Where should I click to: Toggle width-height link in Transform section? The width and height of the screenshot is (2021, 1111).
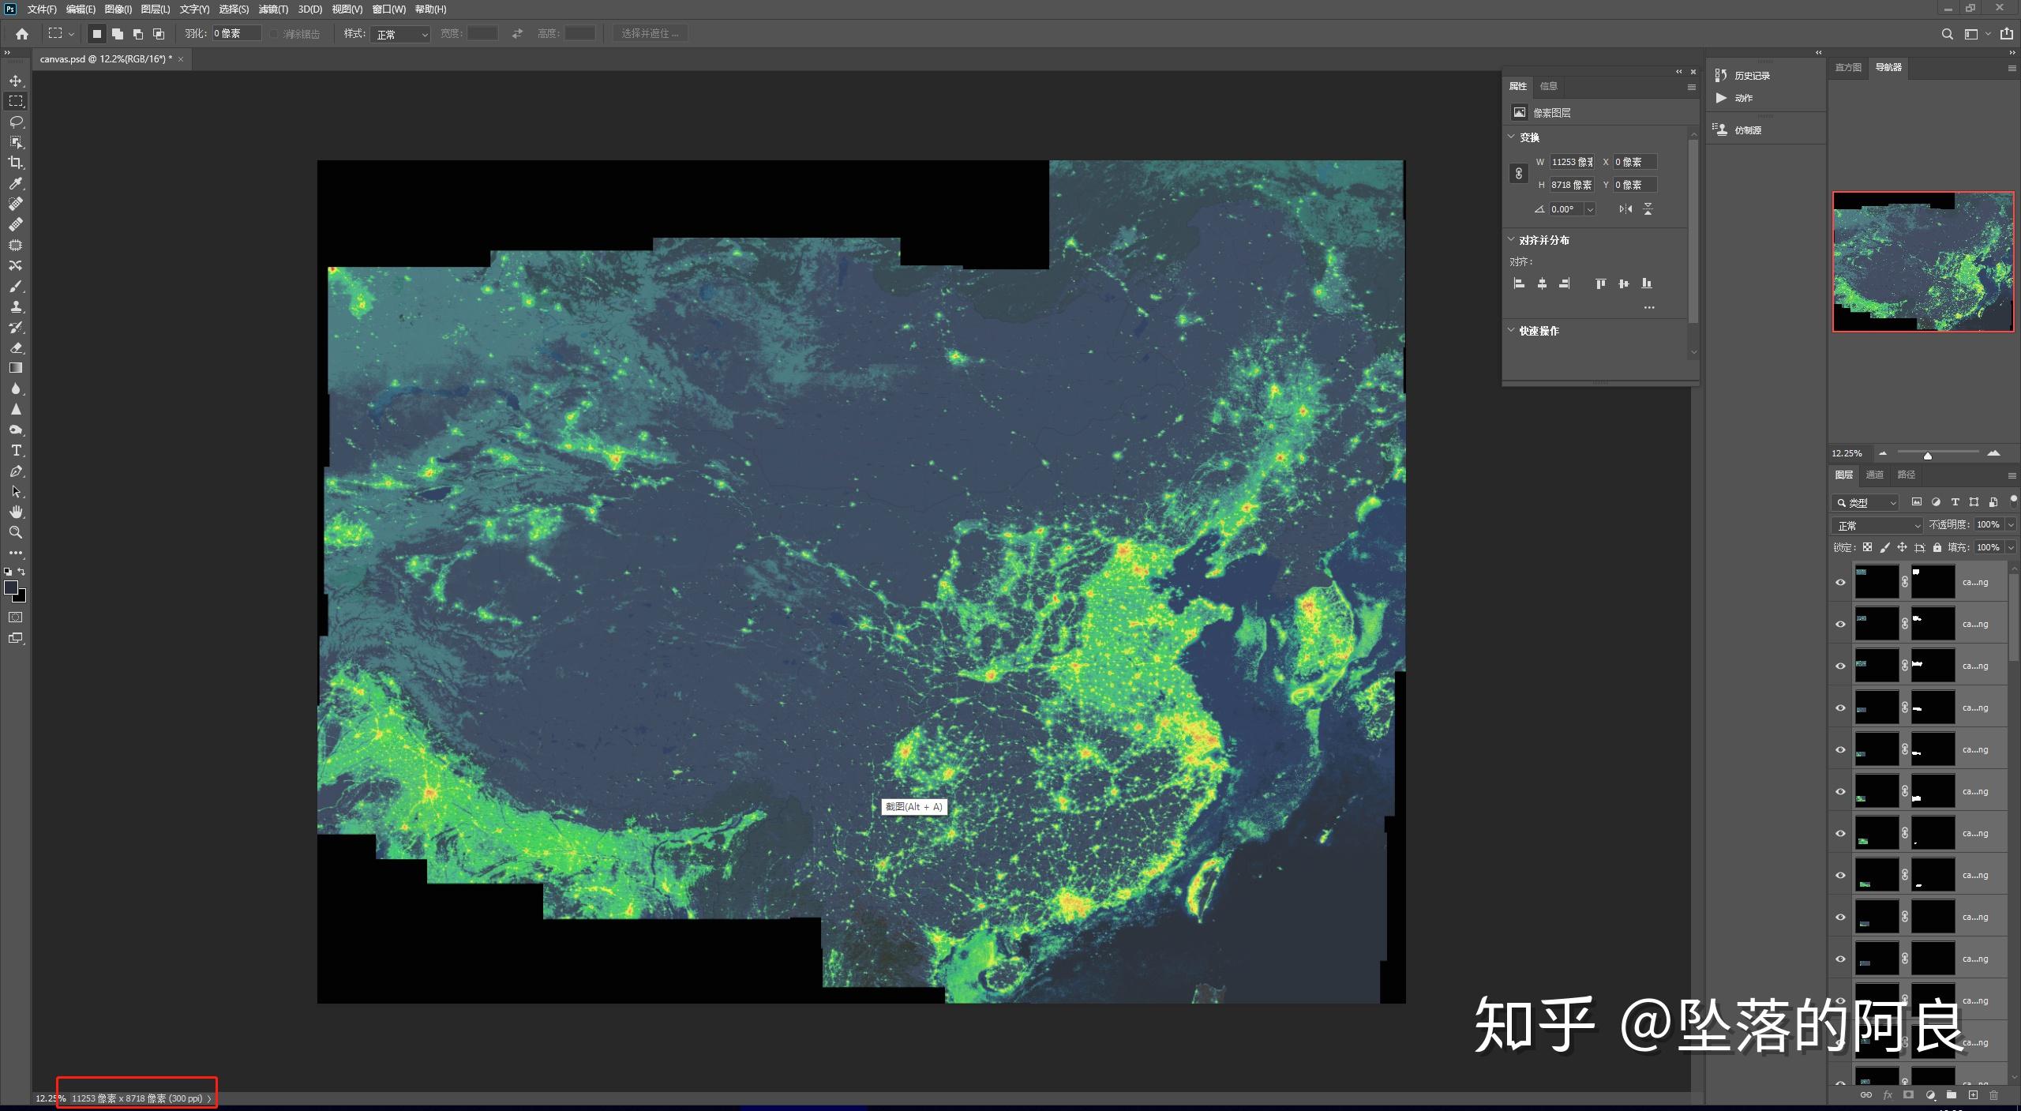click(1518, 174)
